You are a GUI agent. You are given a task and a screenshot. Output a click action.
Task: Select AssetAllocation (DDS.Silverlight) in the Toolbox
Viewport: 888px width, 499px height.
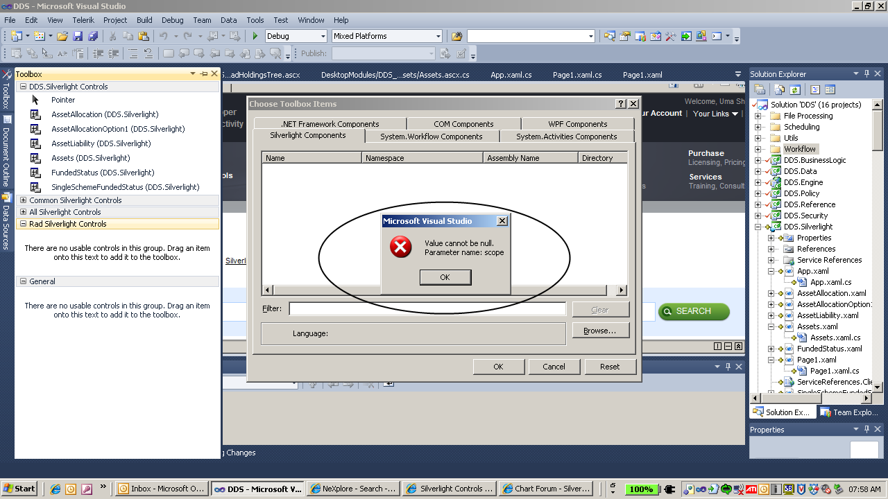pyautogui.click(x=105, y=114)
